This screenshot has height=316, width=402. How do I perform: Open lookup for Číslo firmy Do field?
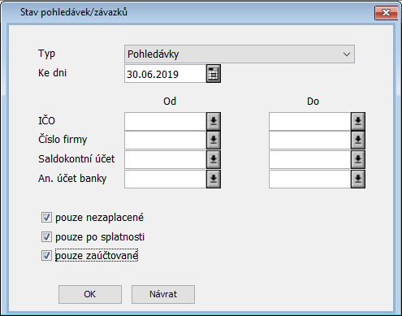coord(358,140)
